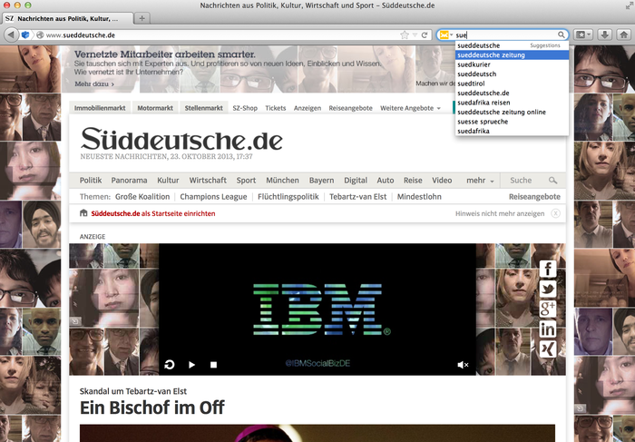The height and width of the screenshot is (442, 635).
Task: Select suggestion 'suedafrika reisen'
Action: point(512,103)
